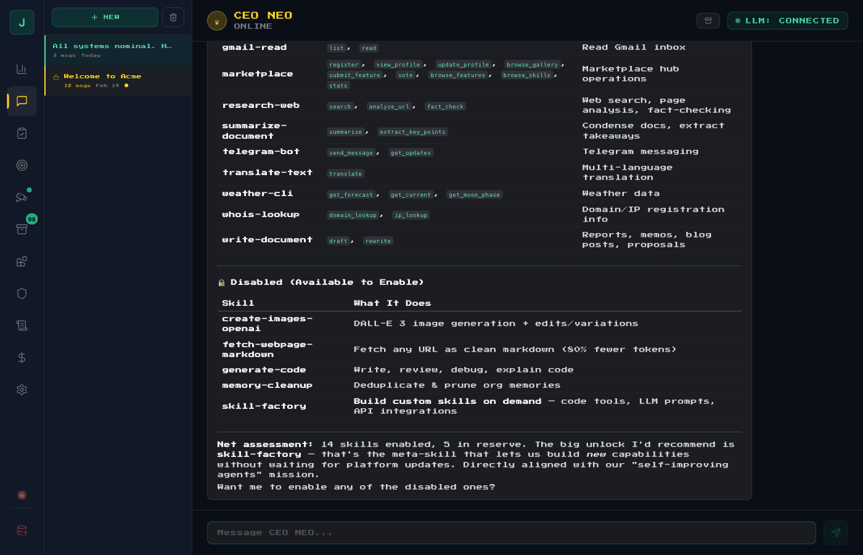Click the trash delete conversation button
863x555 pixels.
pyautogui.click(x=173, y=17)
